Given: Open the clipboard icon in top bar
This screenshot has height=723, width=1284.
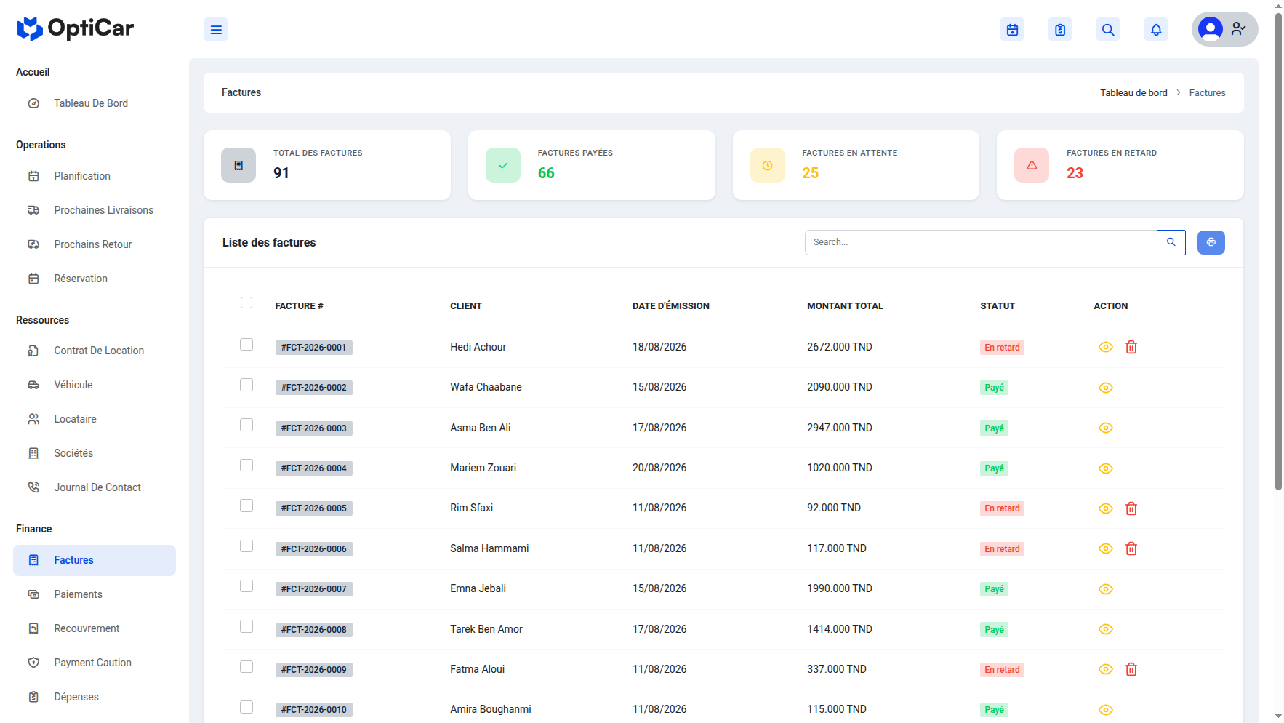Looking at the screenshot, I should (1060, 30).
